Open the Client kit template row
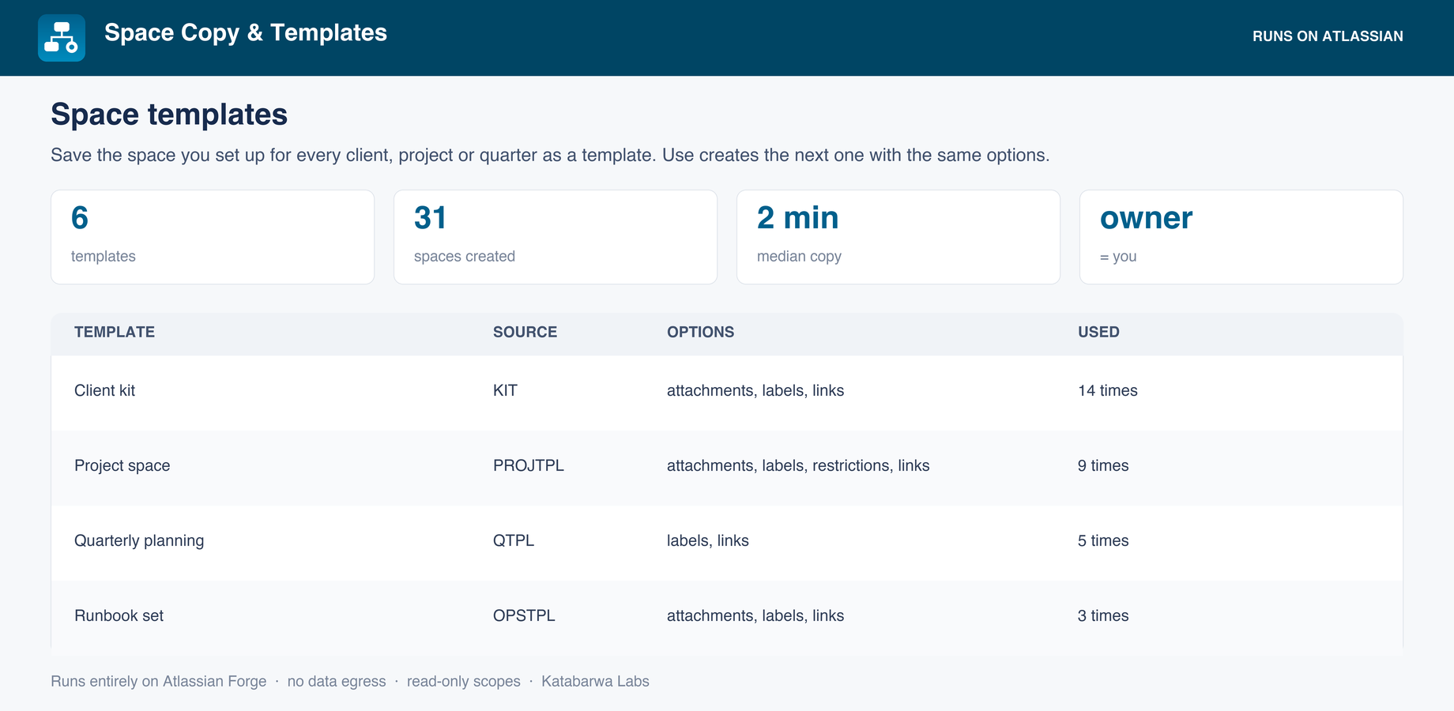This screenshot has width=1454, height=711. pyautogui.click(x=727, y=393)
